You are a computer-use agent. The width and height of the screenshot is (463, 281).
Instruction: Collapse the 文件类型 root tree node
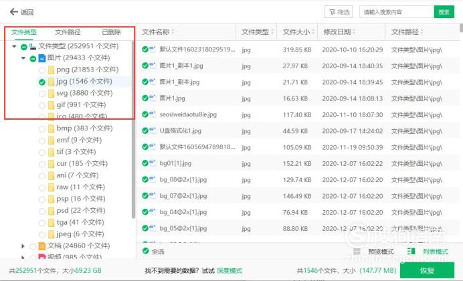(x=15, y=46)
